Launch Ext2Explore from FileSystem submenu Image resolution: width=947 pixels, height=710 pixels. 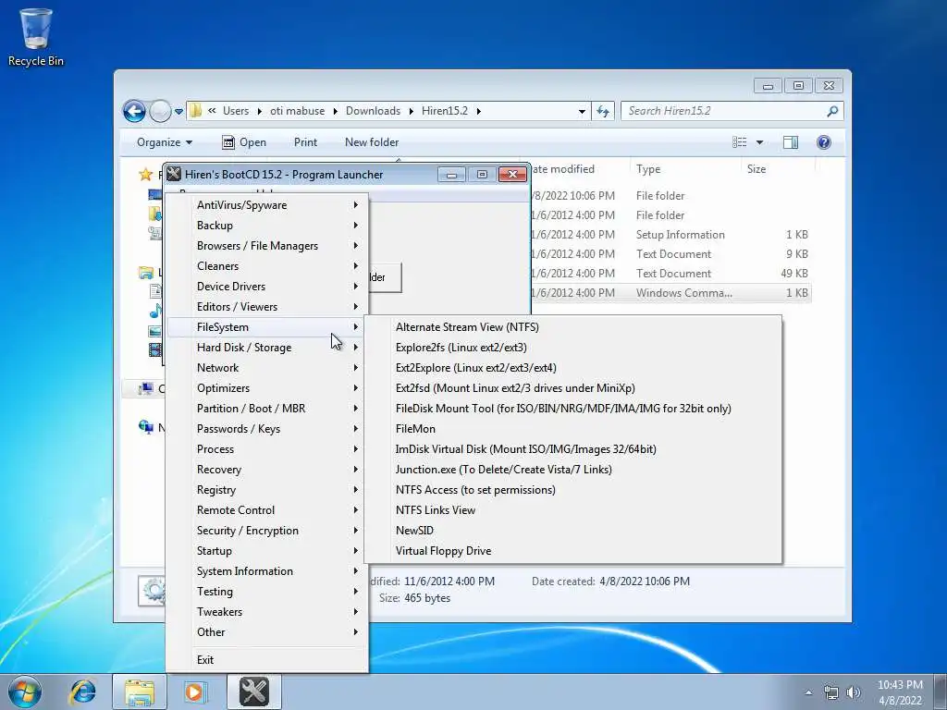[x=572, y=368]
